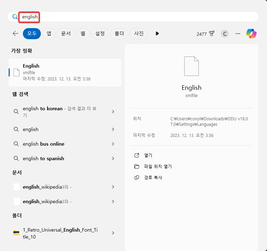Expand 'english bus online' chevron

tap(113, 144)
